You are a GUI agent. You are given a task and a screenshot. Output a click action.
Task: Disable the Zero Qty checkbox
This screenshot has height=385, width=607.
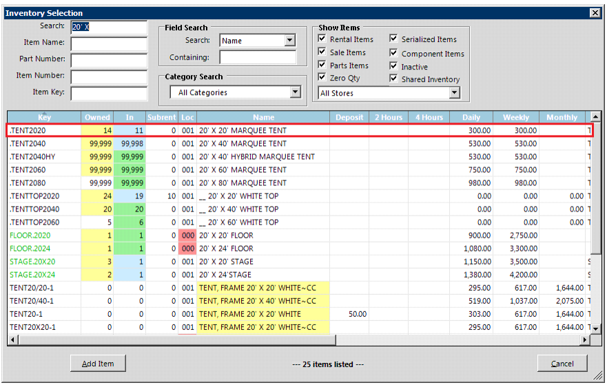pos(322,79)
